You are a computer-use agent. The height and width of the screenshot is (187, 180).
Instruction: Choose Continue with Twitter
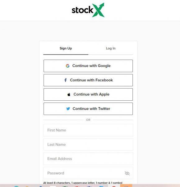[88, 109]
